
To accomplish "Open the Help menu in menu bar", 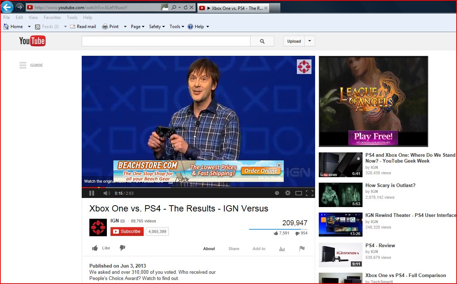I will 88,17.
